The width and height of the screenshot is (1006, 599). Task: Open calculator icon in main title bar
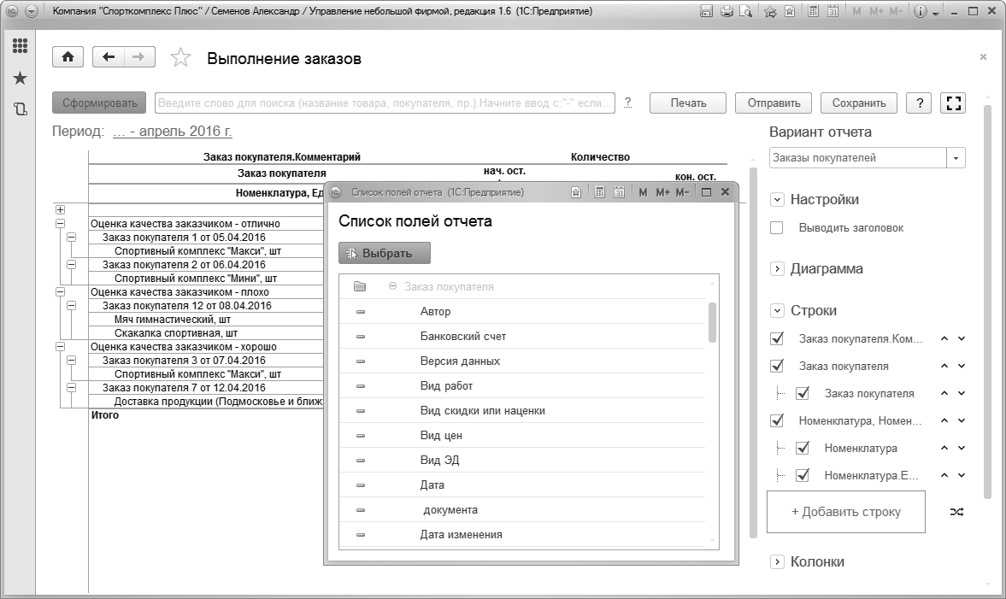(x=813, y=12)
